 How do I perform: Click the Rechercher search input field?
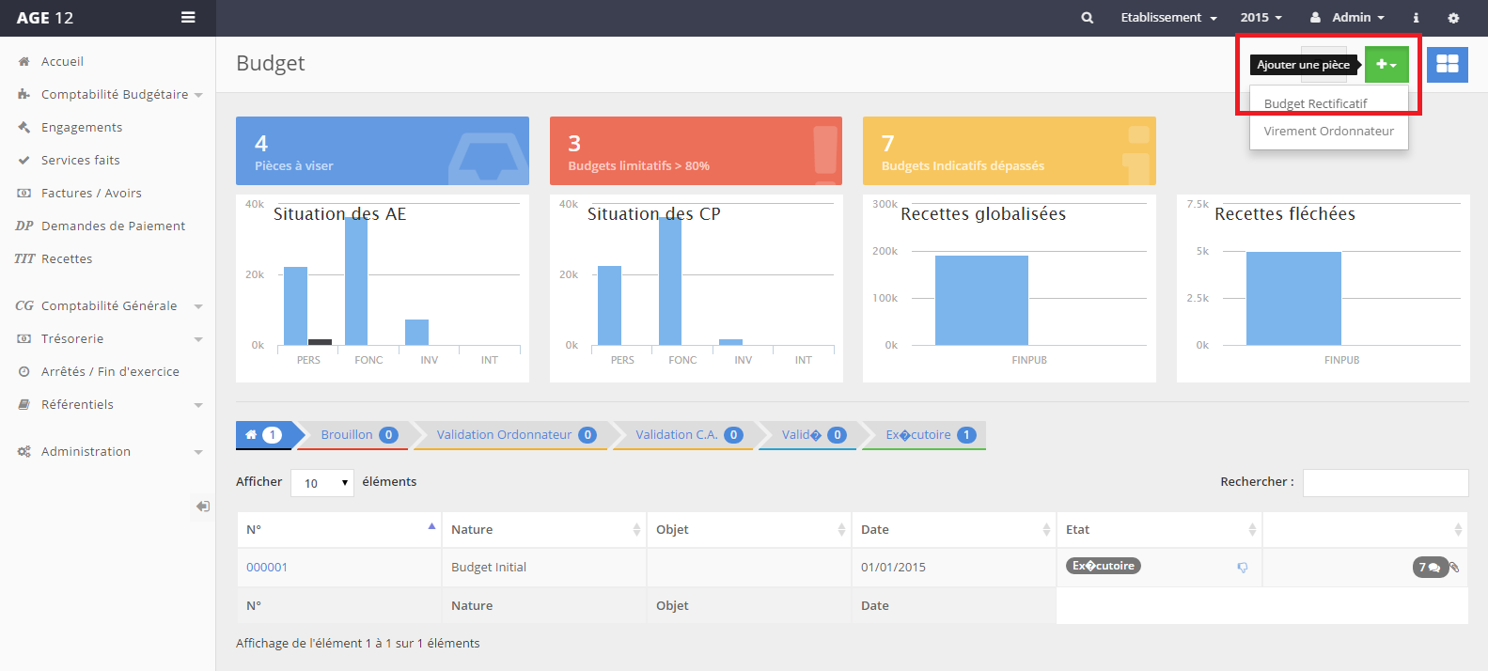[1385, 482]
